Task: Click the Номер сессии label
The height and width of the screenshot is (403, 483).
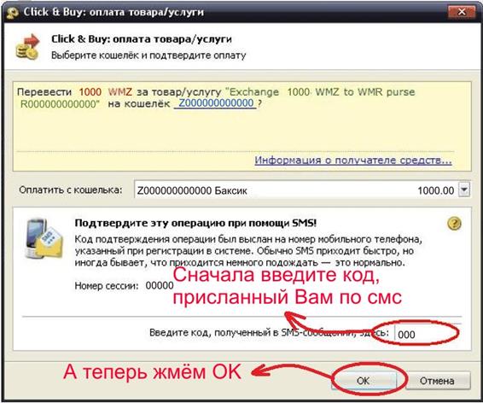Action: 107,286
